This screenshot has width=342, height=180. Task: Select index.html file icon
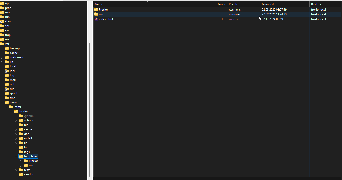pyautogui.click(x=96, y=19)
